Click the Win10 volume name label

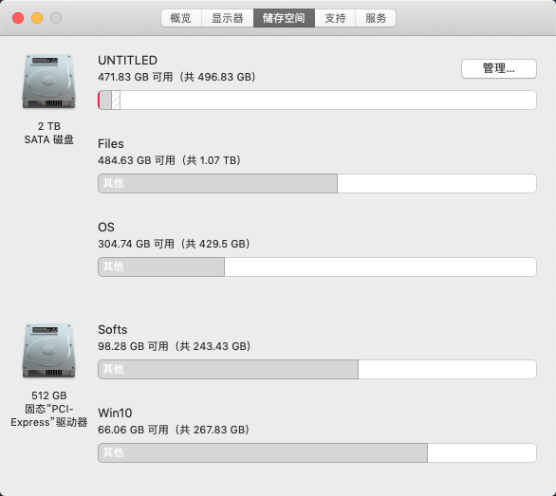[115, 413]
